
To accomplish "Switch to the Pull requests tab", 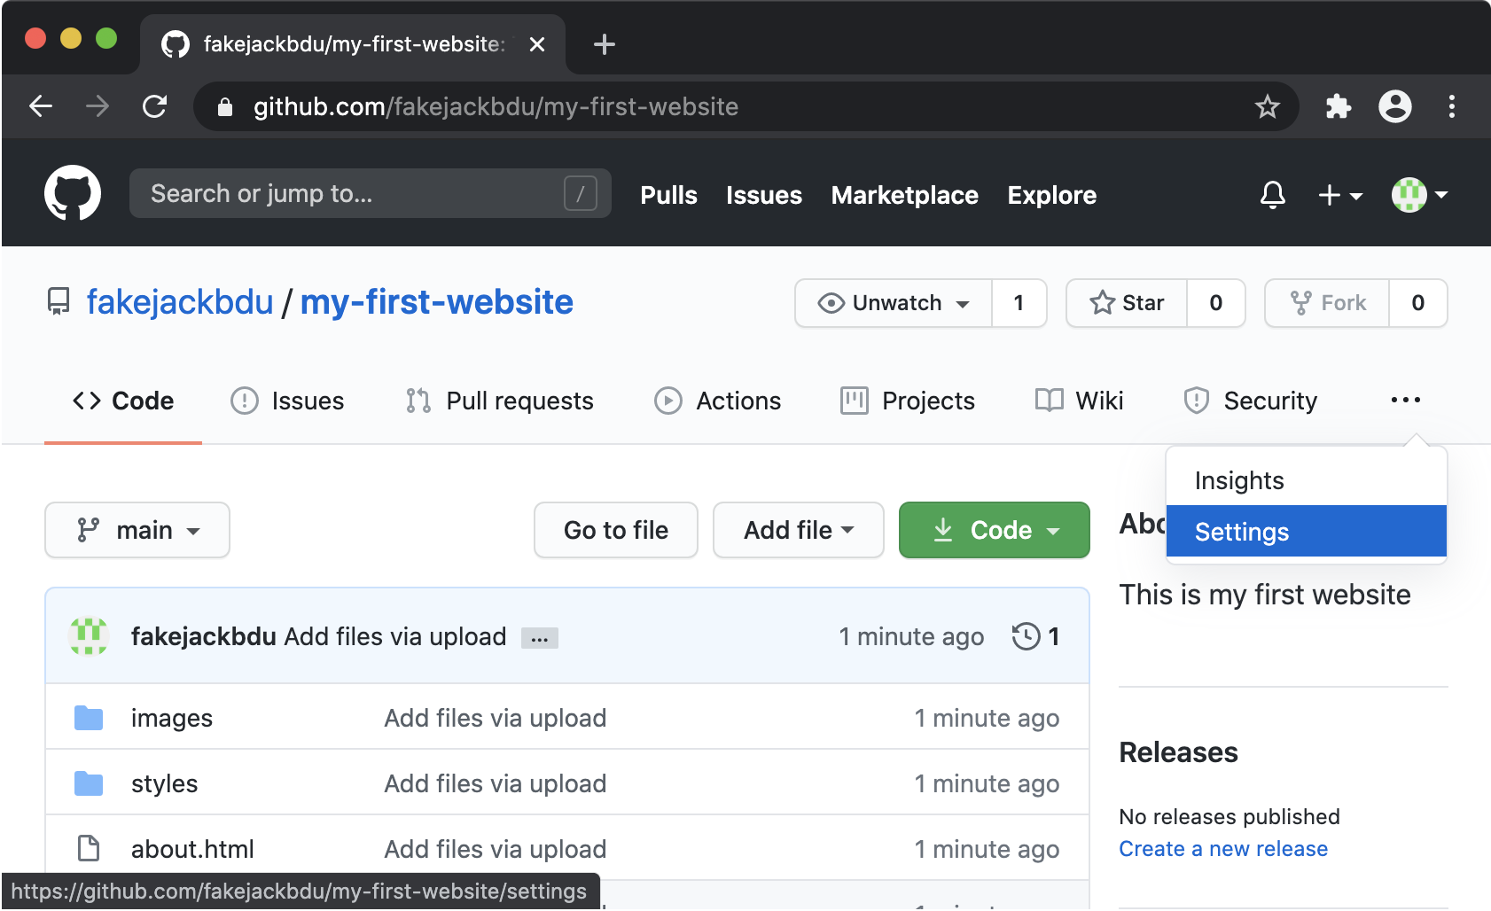I will point(499,401).
